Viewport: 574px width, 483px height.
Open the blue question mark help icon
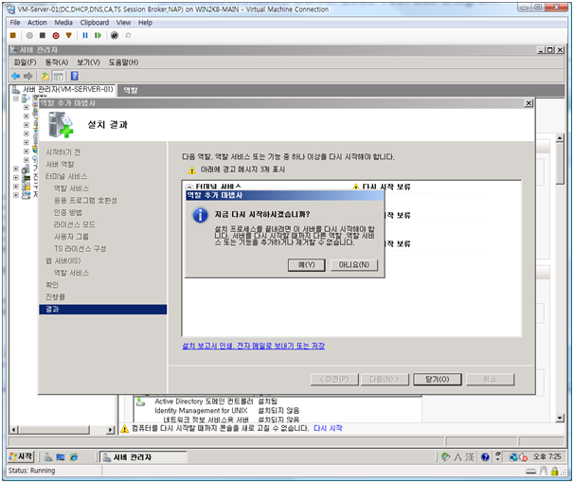coord(75,76)
